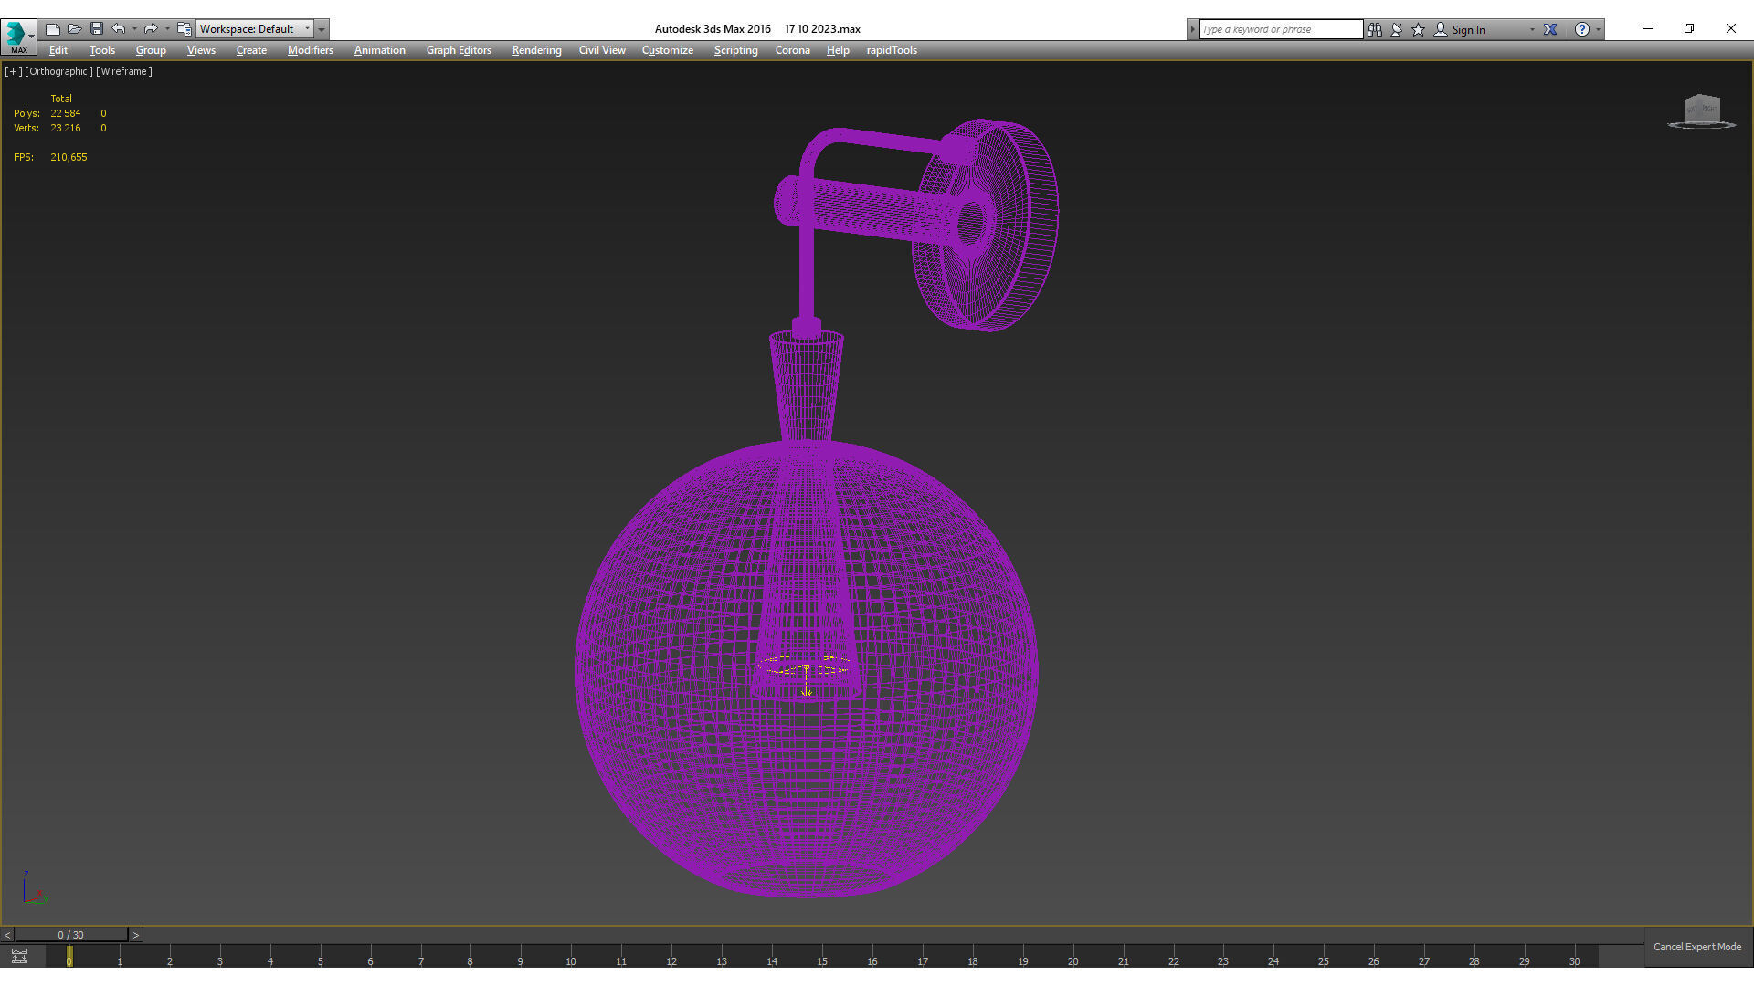Undo the last scene operation
Image resolution: width=1754 pixels, height=986 pixels.
point(119,29)
